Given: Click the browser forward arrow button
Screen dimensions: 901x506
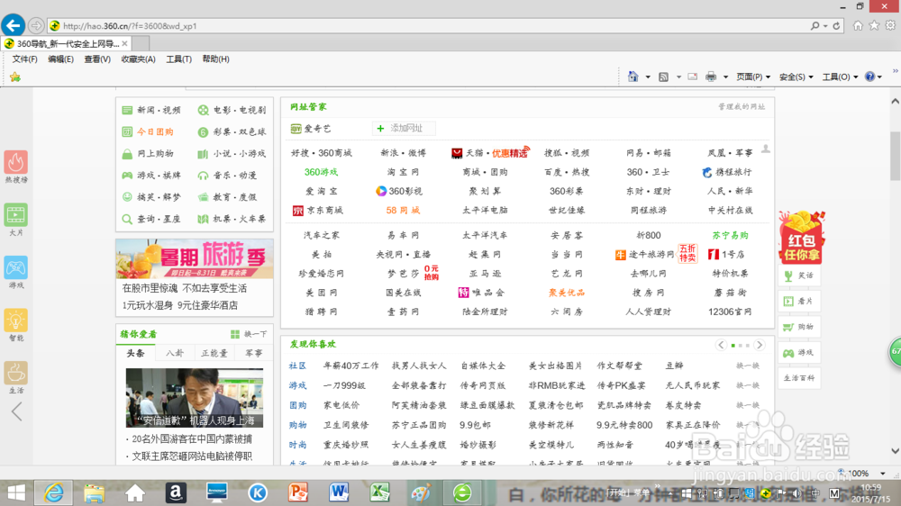Looking at the screenshot, I should point(36,26).
